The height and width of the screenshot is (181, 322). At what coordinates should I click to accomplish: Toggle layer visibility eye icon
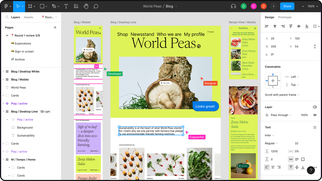coord(315,115)
